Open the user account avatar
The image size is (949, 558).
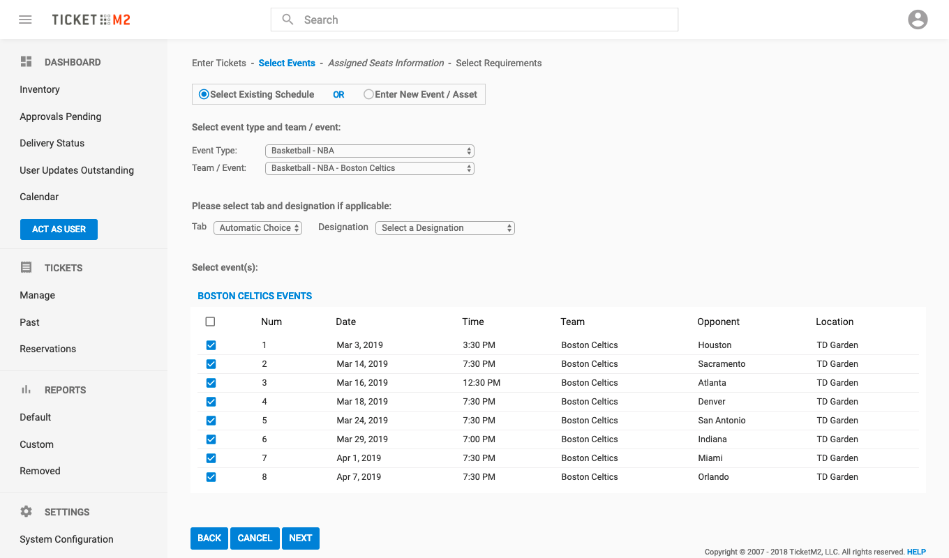point(918,20)
